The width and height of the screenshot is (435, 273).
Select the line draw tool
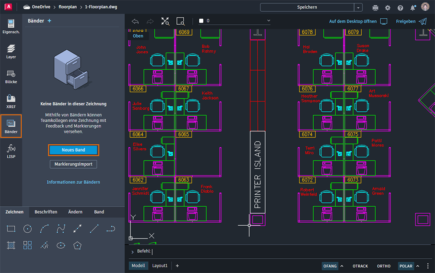[x=94, y=229]
